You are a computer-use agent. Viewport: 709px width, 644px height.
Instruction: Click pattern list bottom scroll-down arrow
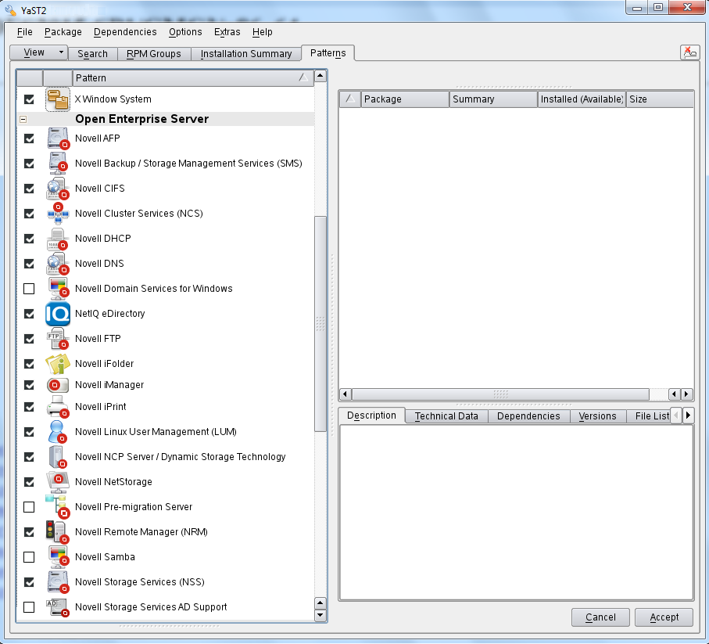point(320,615)
